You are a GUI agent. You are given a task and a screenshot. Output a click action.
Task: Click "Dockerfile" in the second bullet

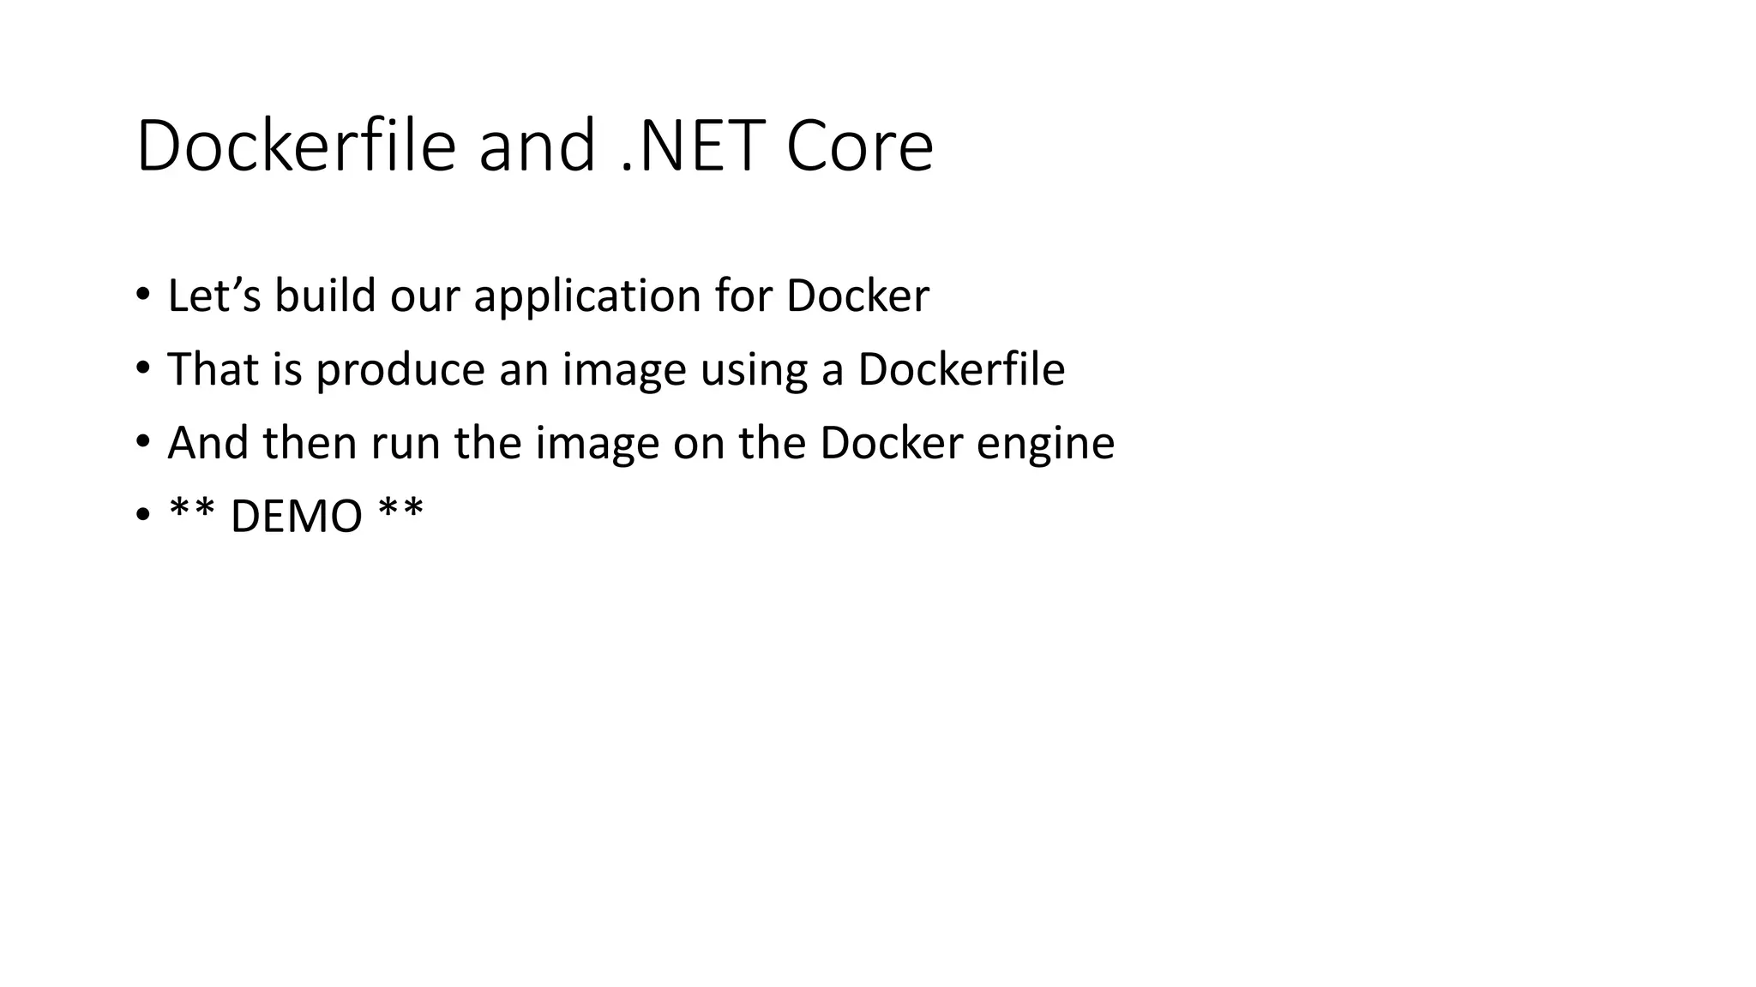(x=961, y=369)
